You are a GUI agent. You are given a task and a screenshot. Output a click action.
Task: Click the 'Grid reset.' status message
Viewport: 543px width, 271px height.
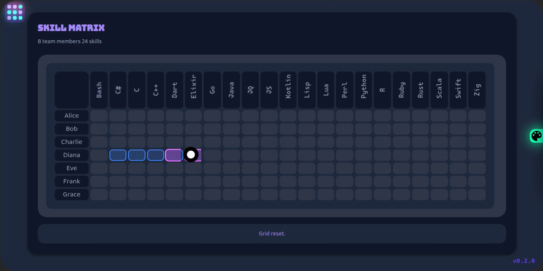pos(272,234)
